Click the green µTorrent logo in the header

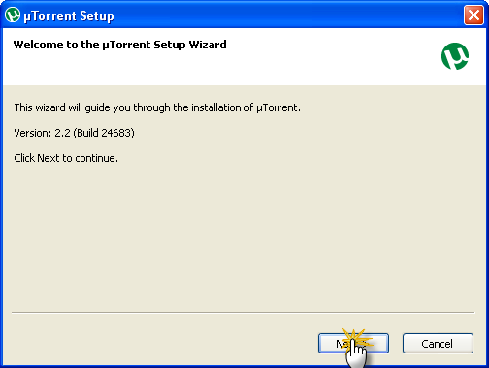click(455, 56)
